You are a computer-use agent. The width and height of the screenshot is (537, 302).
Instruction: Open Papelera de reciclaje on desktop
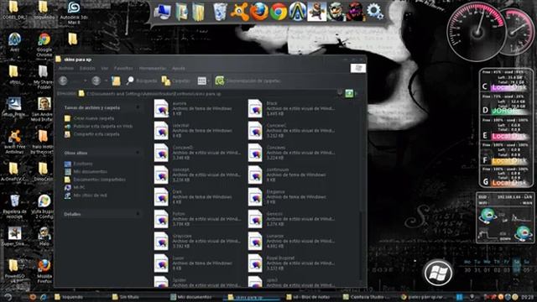coord(14,206)
